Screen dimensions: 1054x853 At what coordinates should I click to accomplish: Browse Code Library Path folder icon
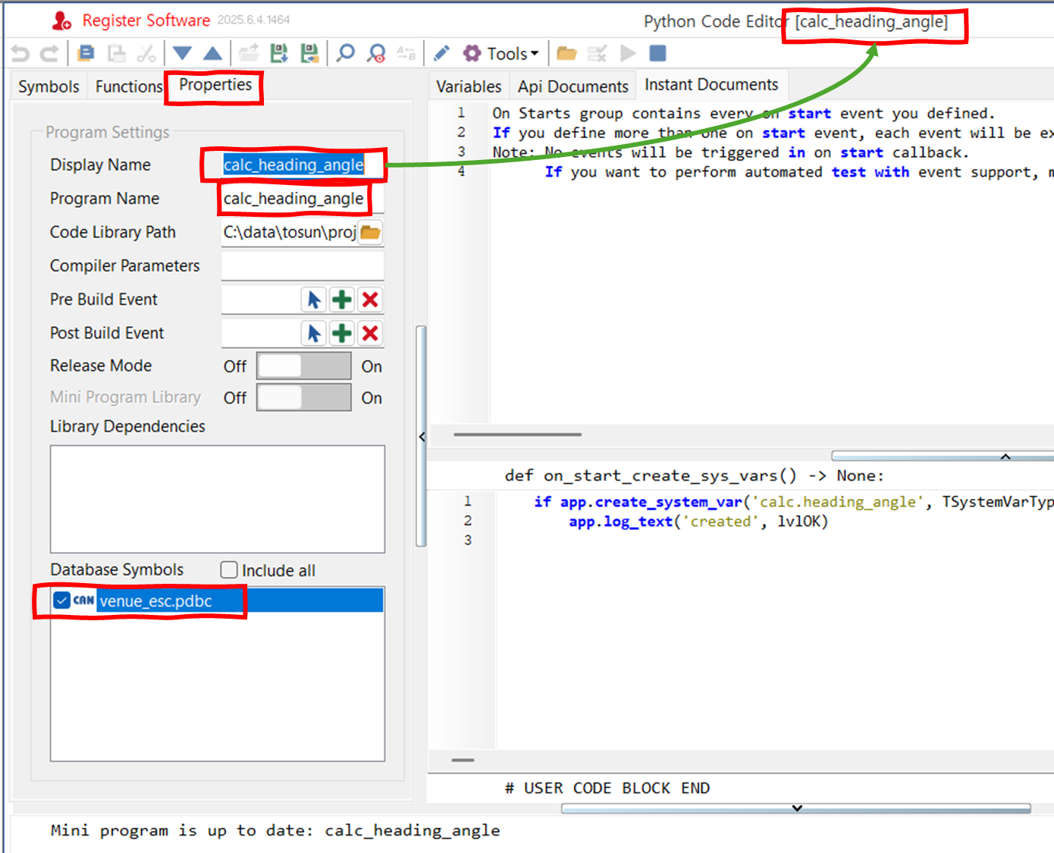pos(370,232)
